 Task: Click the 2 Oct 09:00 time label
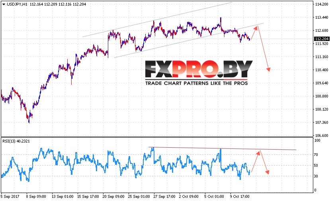click(x=189, y=197)
